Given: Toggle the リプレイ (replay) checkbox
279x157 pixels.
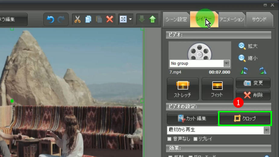Looking at the screenshot, I should 195,139.
